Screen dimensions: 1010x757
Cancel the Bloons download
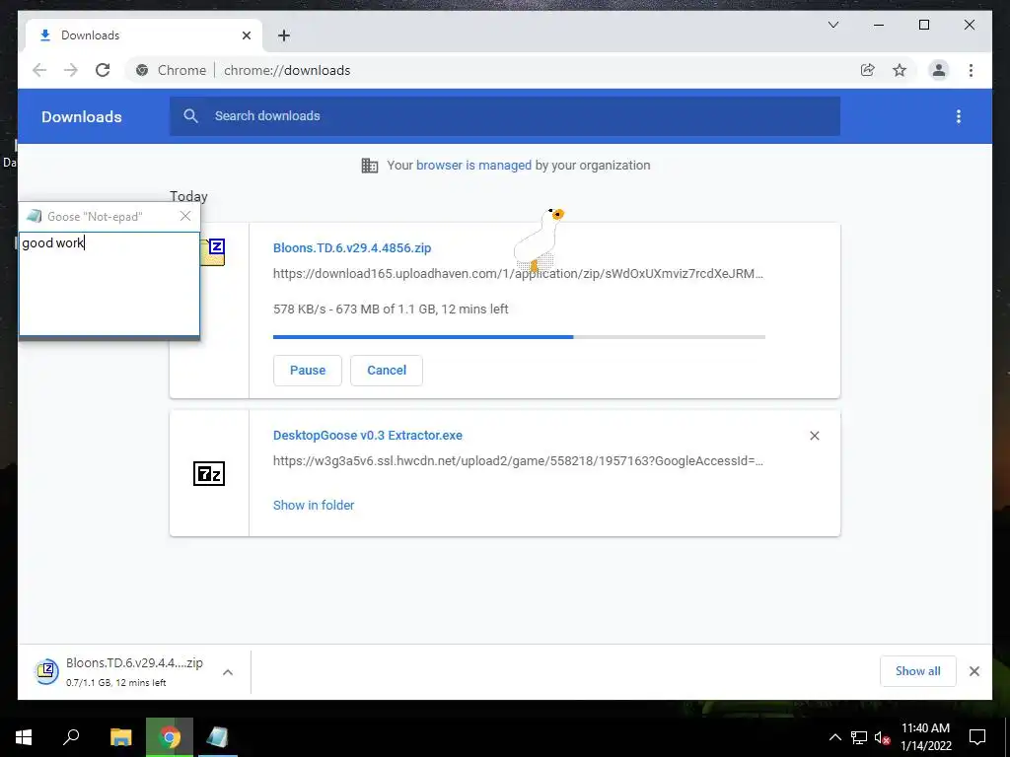pos(387,371)
